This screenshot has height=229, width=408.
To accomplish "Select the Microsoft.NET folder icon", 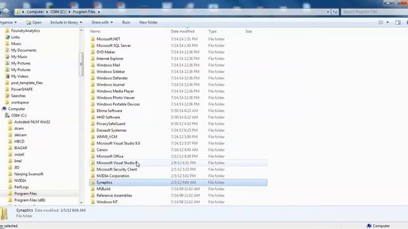I will (92, 39).
